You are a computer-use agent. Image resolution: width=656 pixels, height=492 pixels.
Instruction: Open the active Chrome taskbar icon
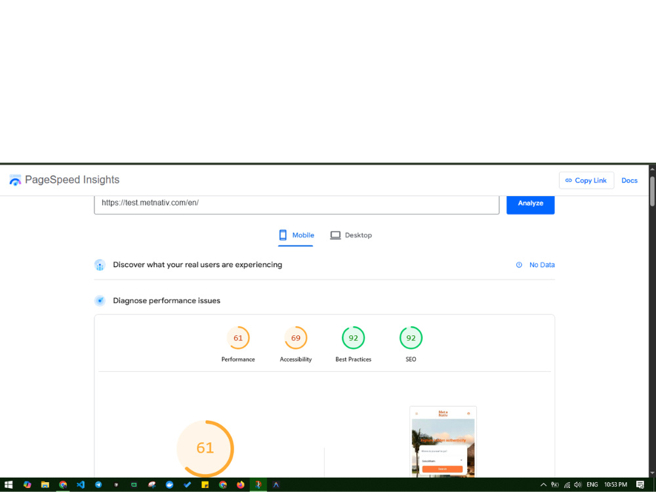(x=63, y=485)
